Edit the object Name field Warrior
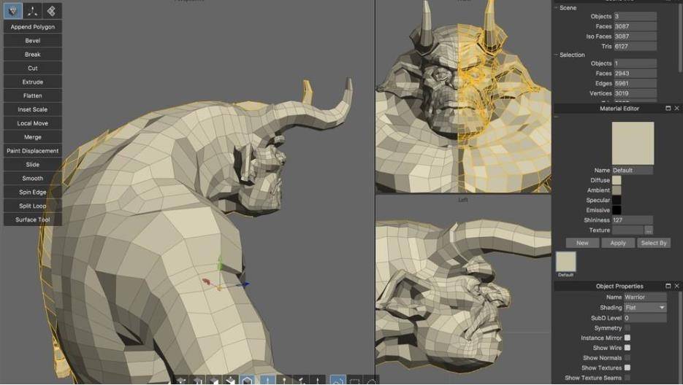This screenshot has height=385, width=683. click(645, 297)
